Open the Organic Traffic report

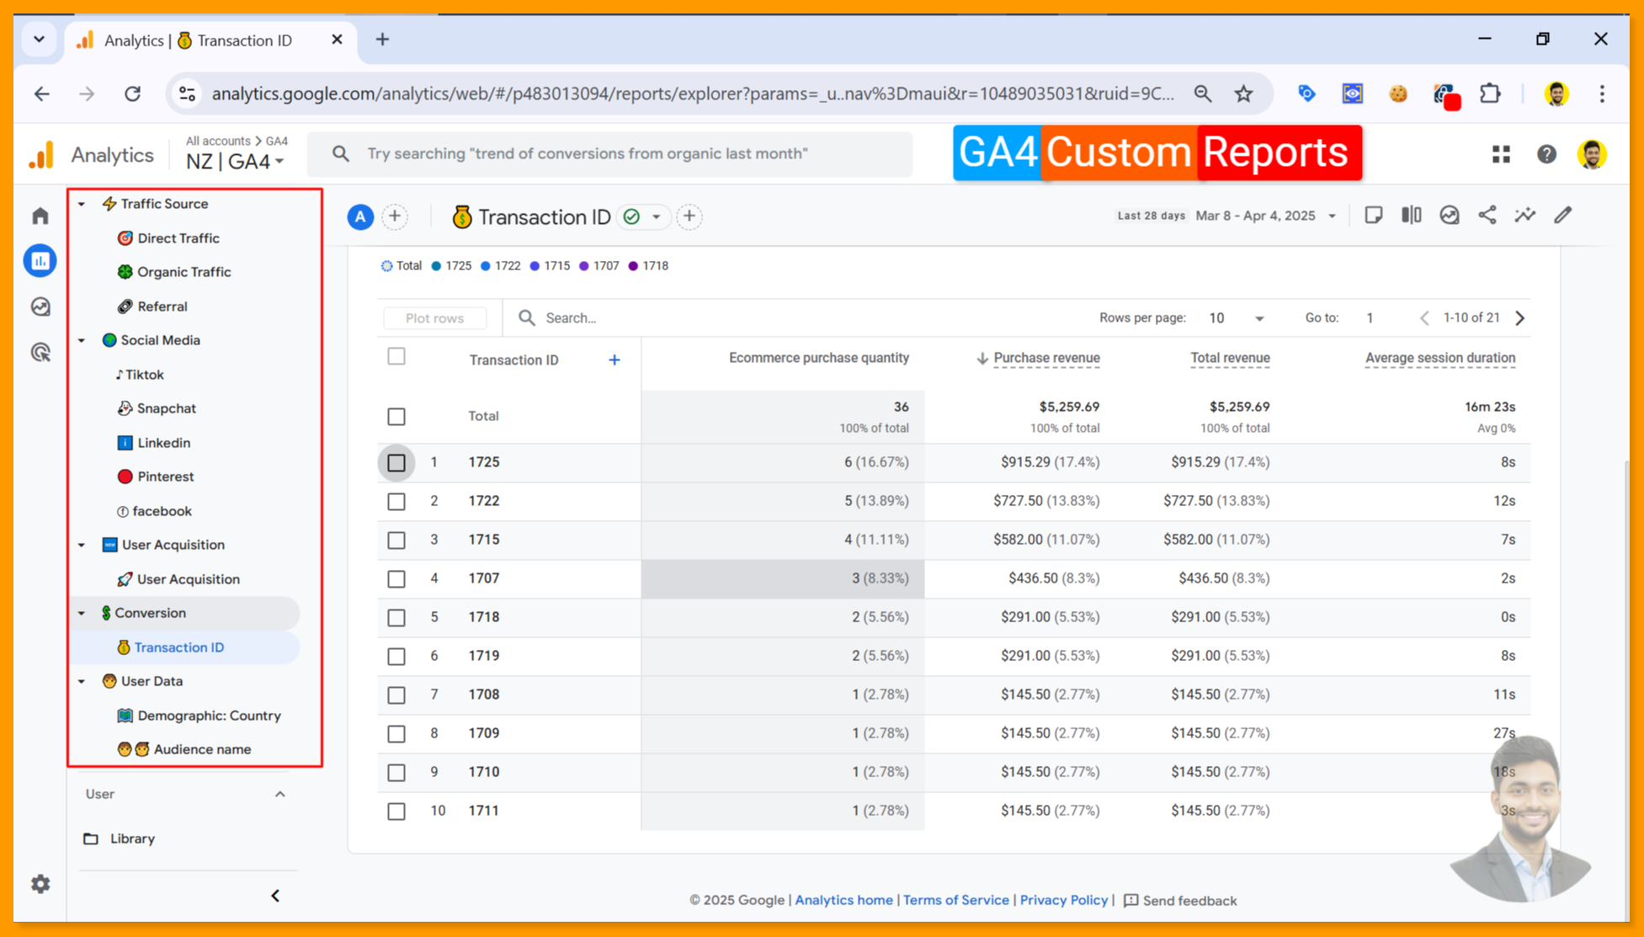[x=184, y=272]
